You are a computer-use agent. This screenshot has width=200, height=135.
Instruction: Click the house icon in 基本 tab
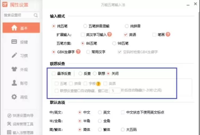14,28
